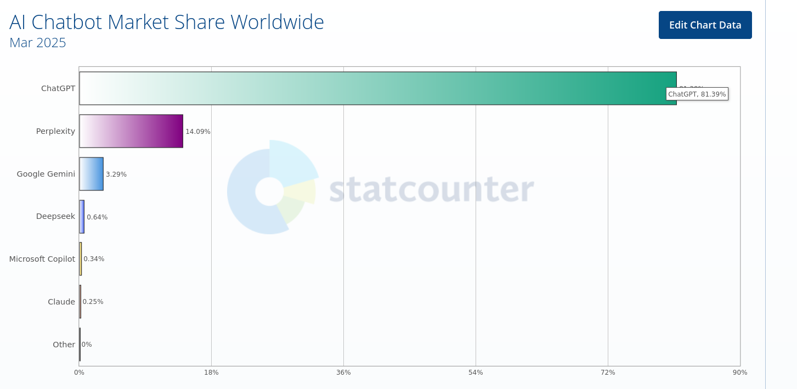Screen dimensions: 797x389
Task: Click the ChatGPT bar in the chart
Action: pyautogui.click(x=378, y=88)
